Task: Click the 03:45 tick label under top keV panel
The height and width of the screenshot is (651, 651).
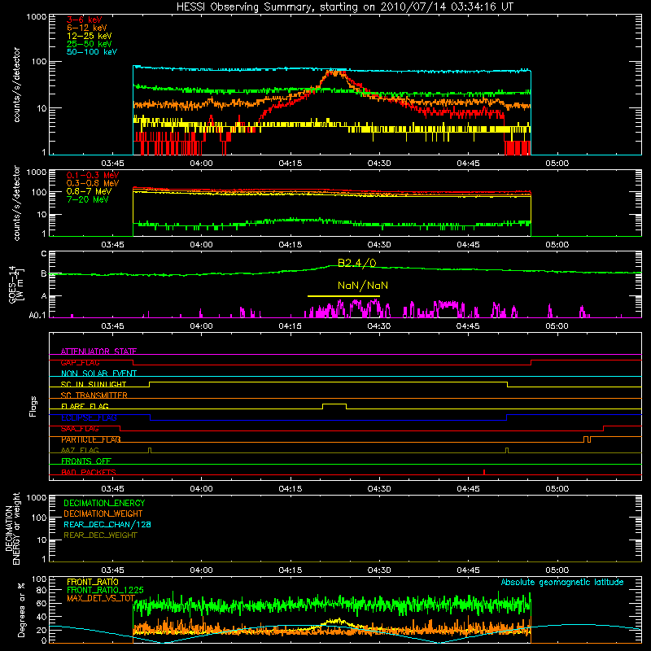Action: point(112,164)
